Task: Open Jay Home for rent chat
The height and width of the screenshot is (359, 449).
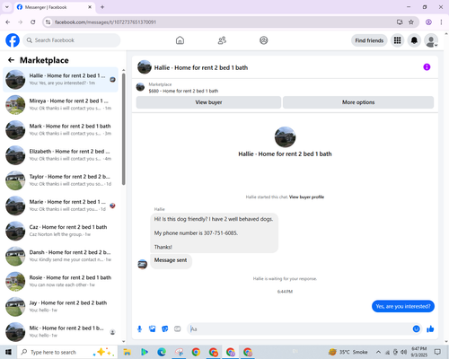Action: pos(60,306)
